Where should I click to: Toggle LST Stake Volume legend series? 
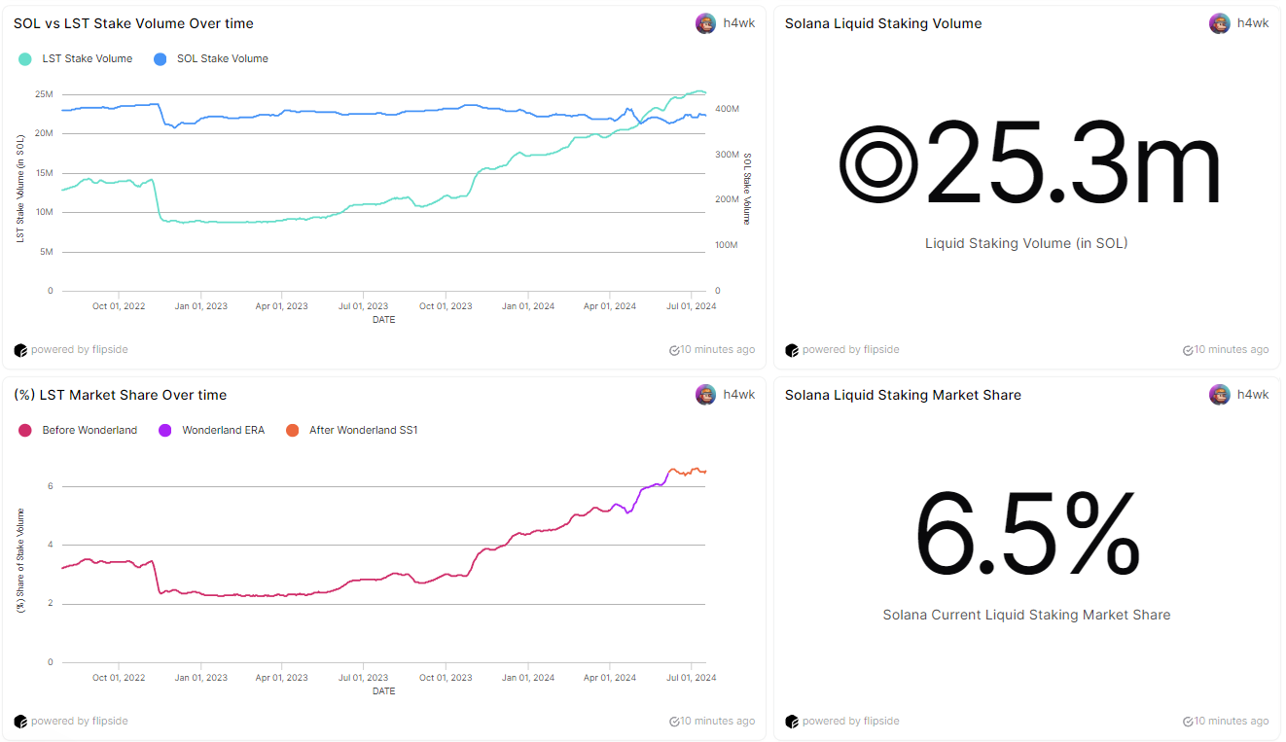[87, 59]
